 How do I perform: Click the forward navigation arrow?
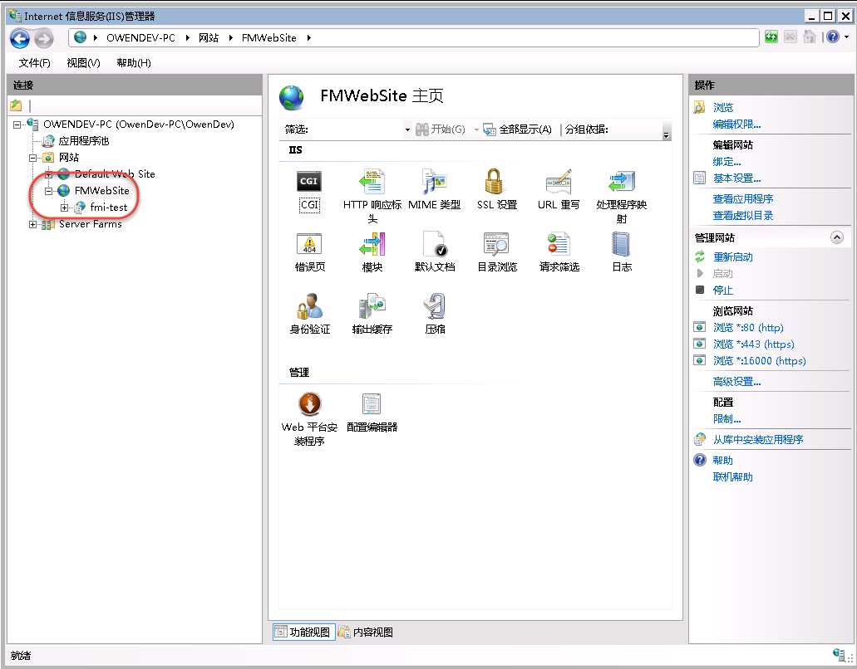coord(44,39)
